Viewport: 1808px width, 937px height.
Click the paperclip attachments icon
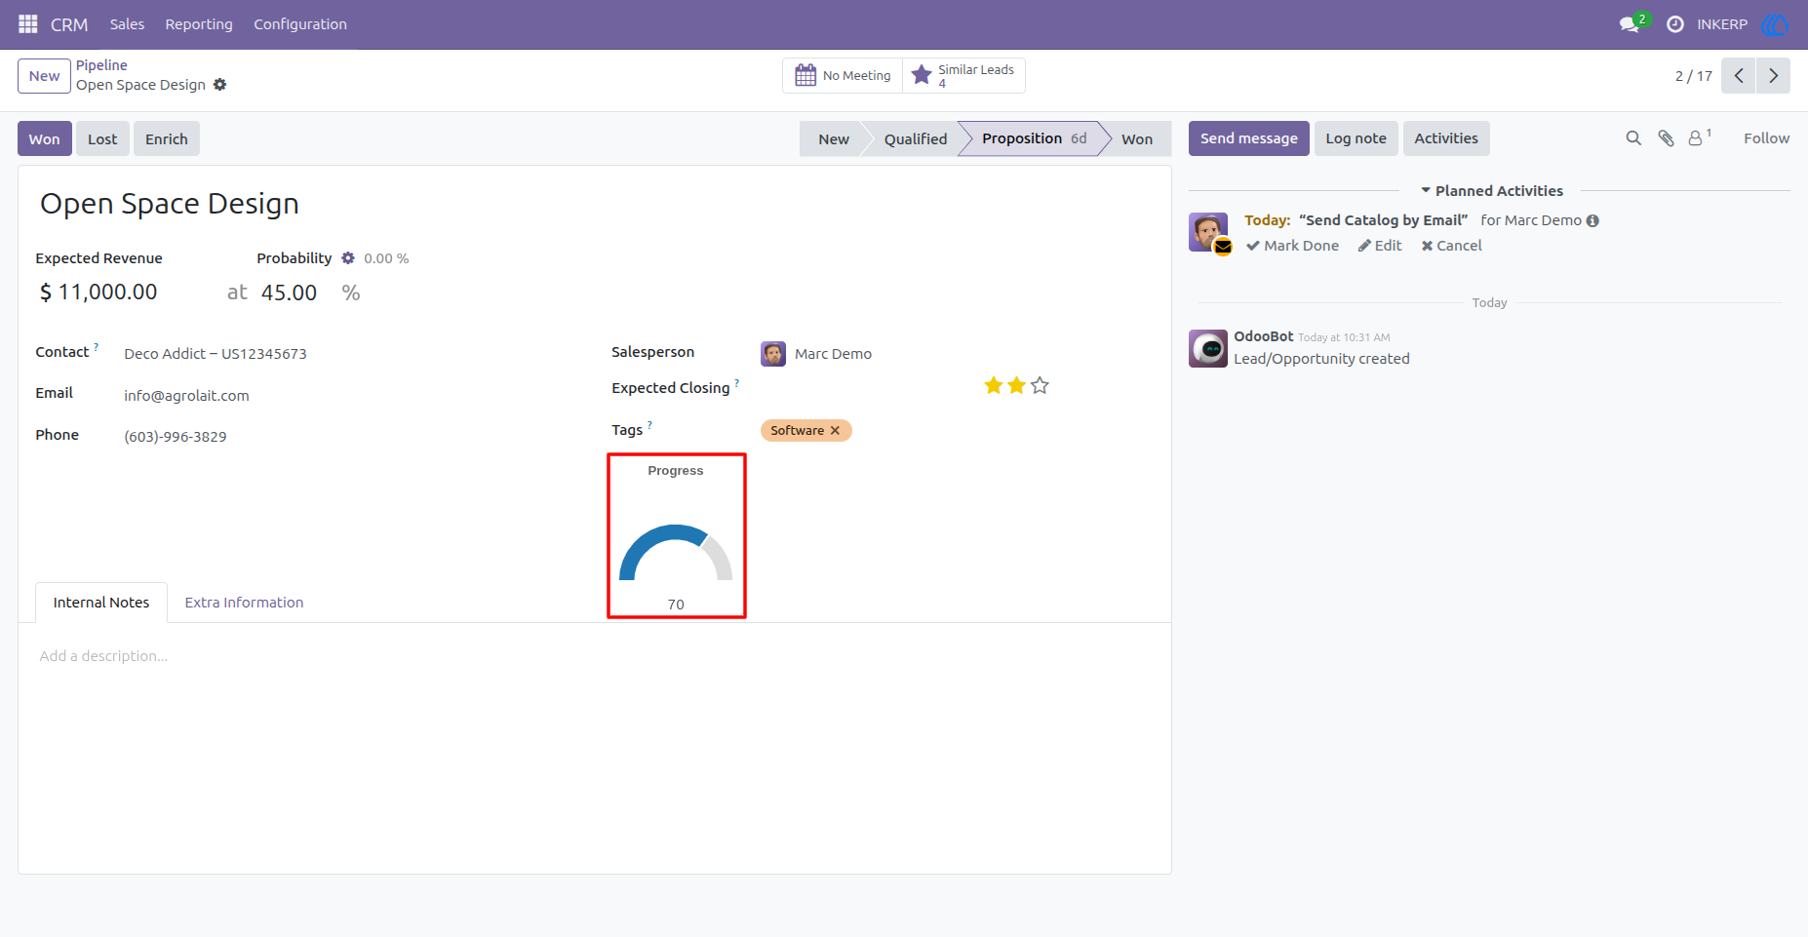click(1667, 138)
